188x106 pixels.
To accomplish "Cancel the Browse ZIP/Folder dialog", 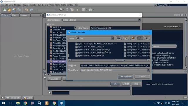I will pos(142,77).
